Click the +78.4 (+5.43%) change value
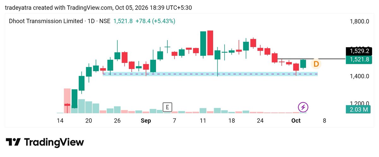379x157 pixels. coord(155,21)
